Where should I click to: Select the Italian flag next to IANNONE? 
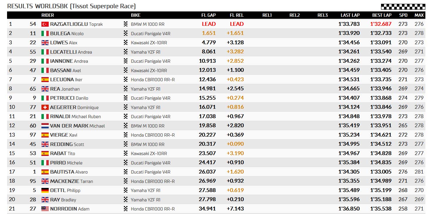pyautogui.click(x=45, y=61)
